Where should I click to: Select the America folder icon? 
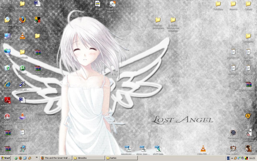click(x=233, y=5)
